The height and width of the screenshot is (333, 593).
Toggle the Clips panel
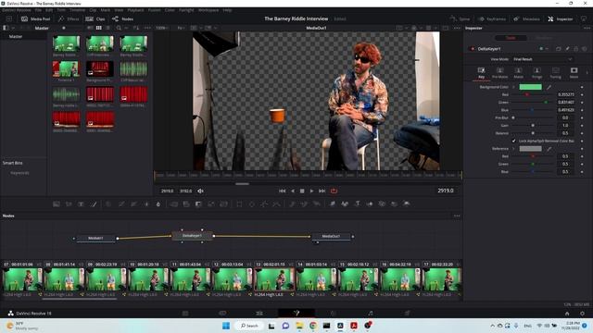(x=95, y=18)
